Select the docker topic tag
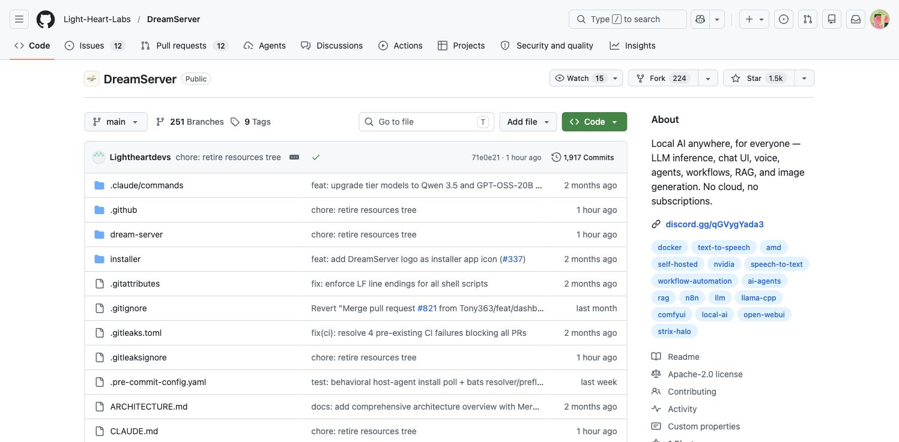The height and width of the screenshot is (442, 899). click(670, 247)
